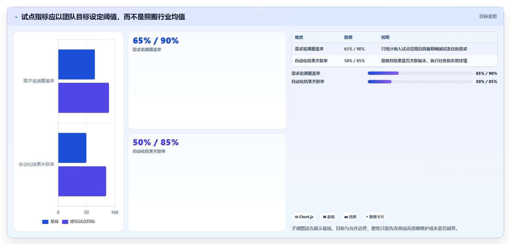Click the 表格 tag chip
511x244 pixels.
coord(329,217)
